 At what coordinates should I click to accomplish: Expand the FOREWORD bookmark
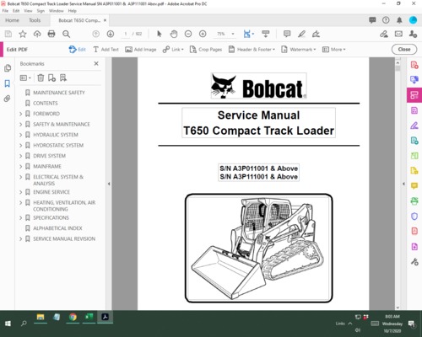point(21,114)
